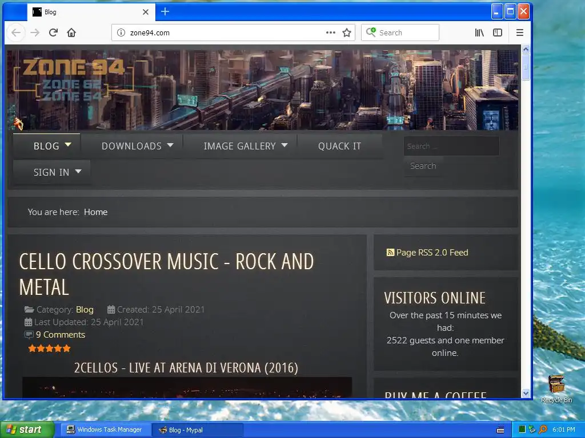Click the browser forward arrow

click(35, 33)
